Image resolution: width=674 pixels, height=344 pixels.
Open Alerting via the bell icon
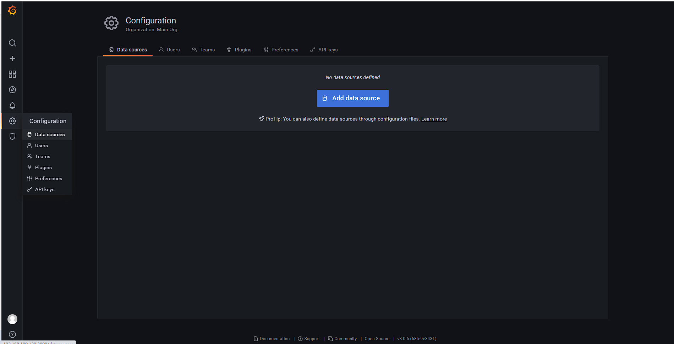pos(12,105)
